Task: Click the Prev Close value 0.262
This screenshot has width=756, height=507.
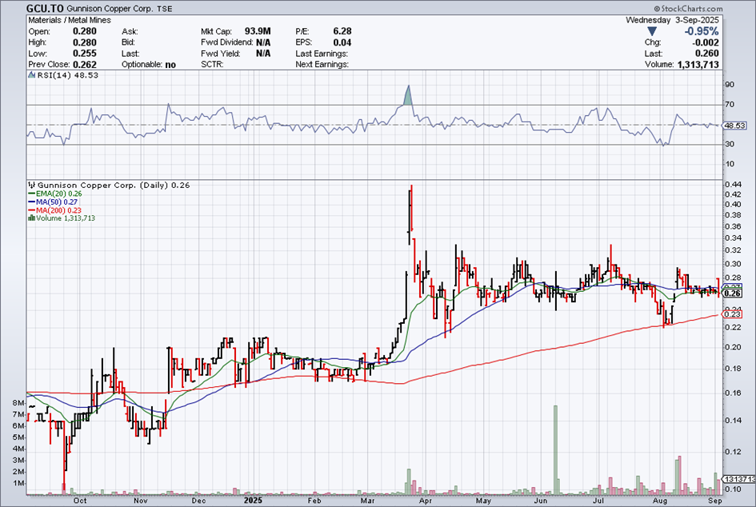Action: click(84, 65)
